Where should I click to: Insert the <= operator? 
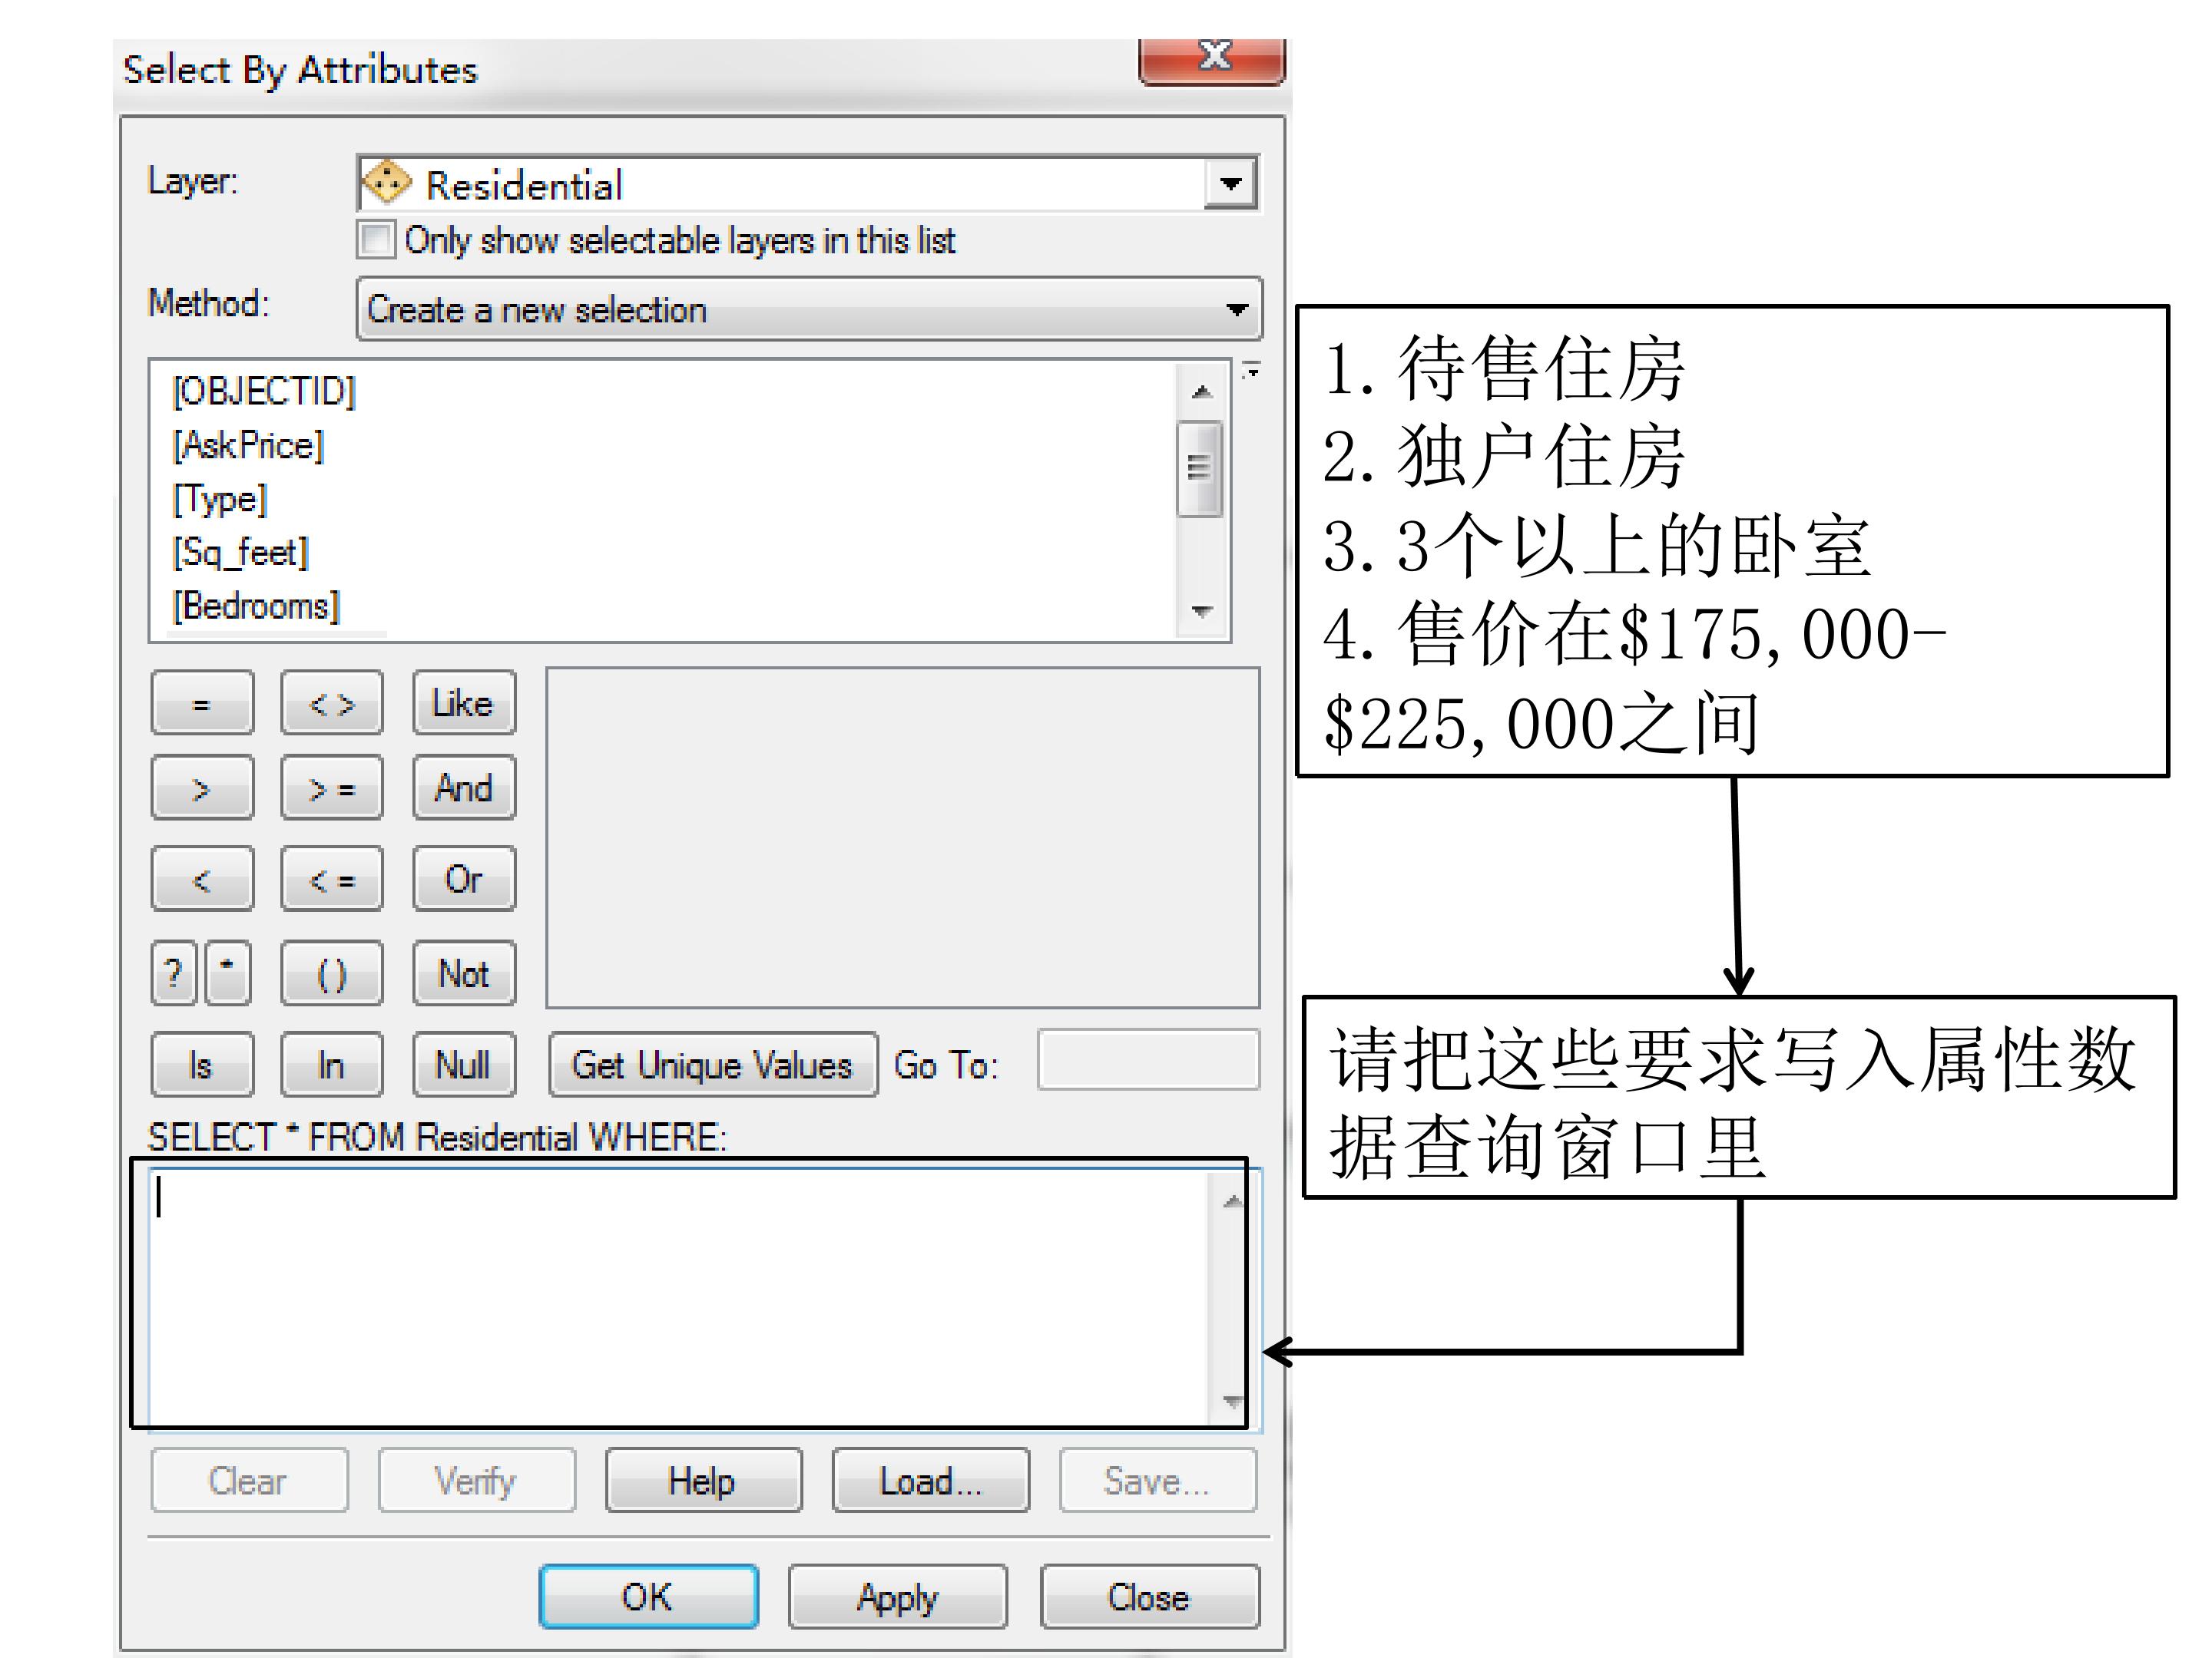(332, 878)
